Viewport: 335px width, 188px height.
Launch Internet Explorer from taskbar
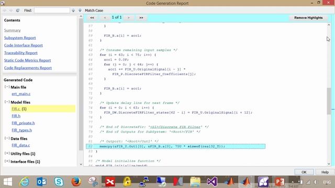tap(25, 182)
